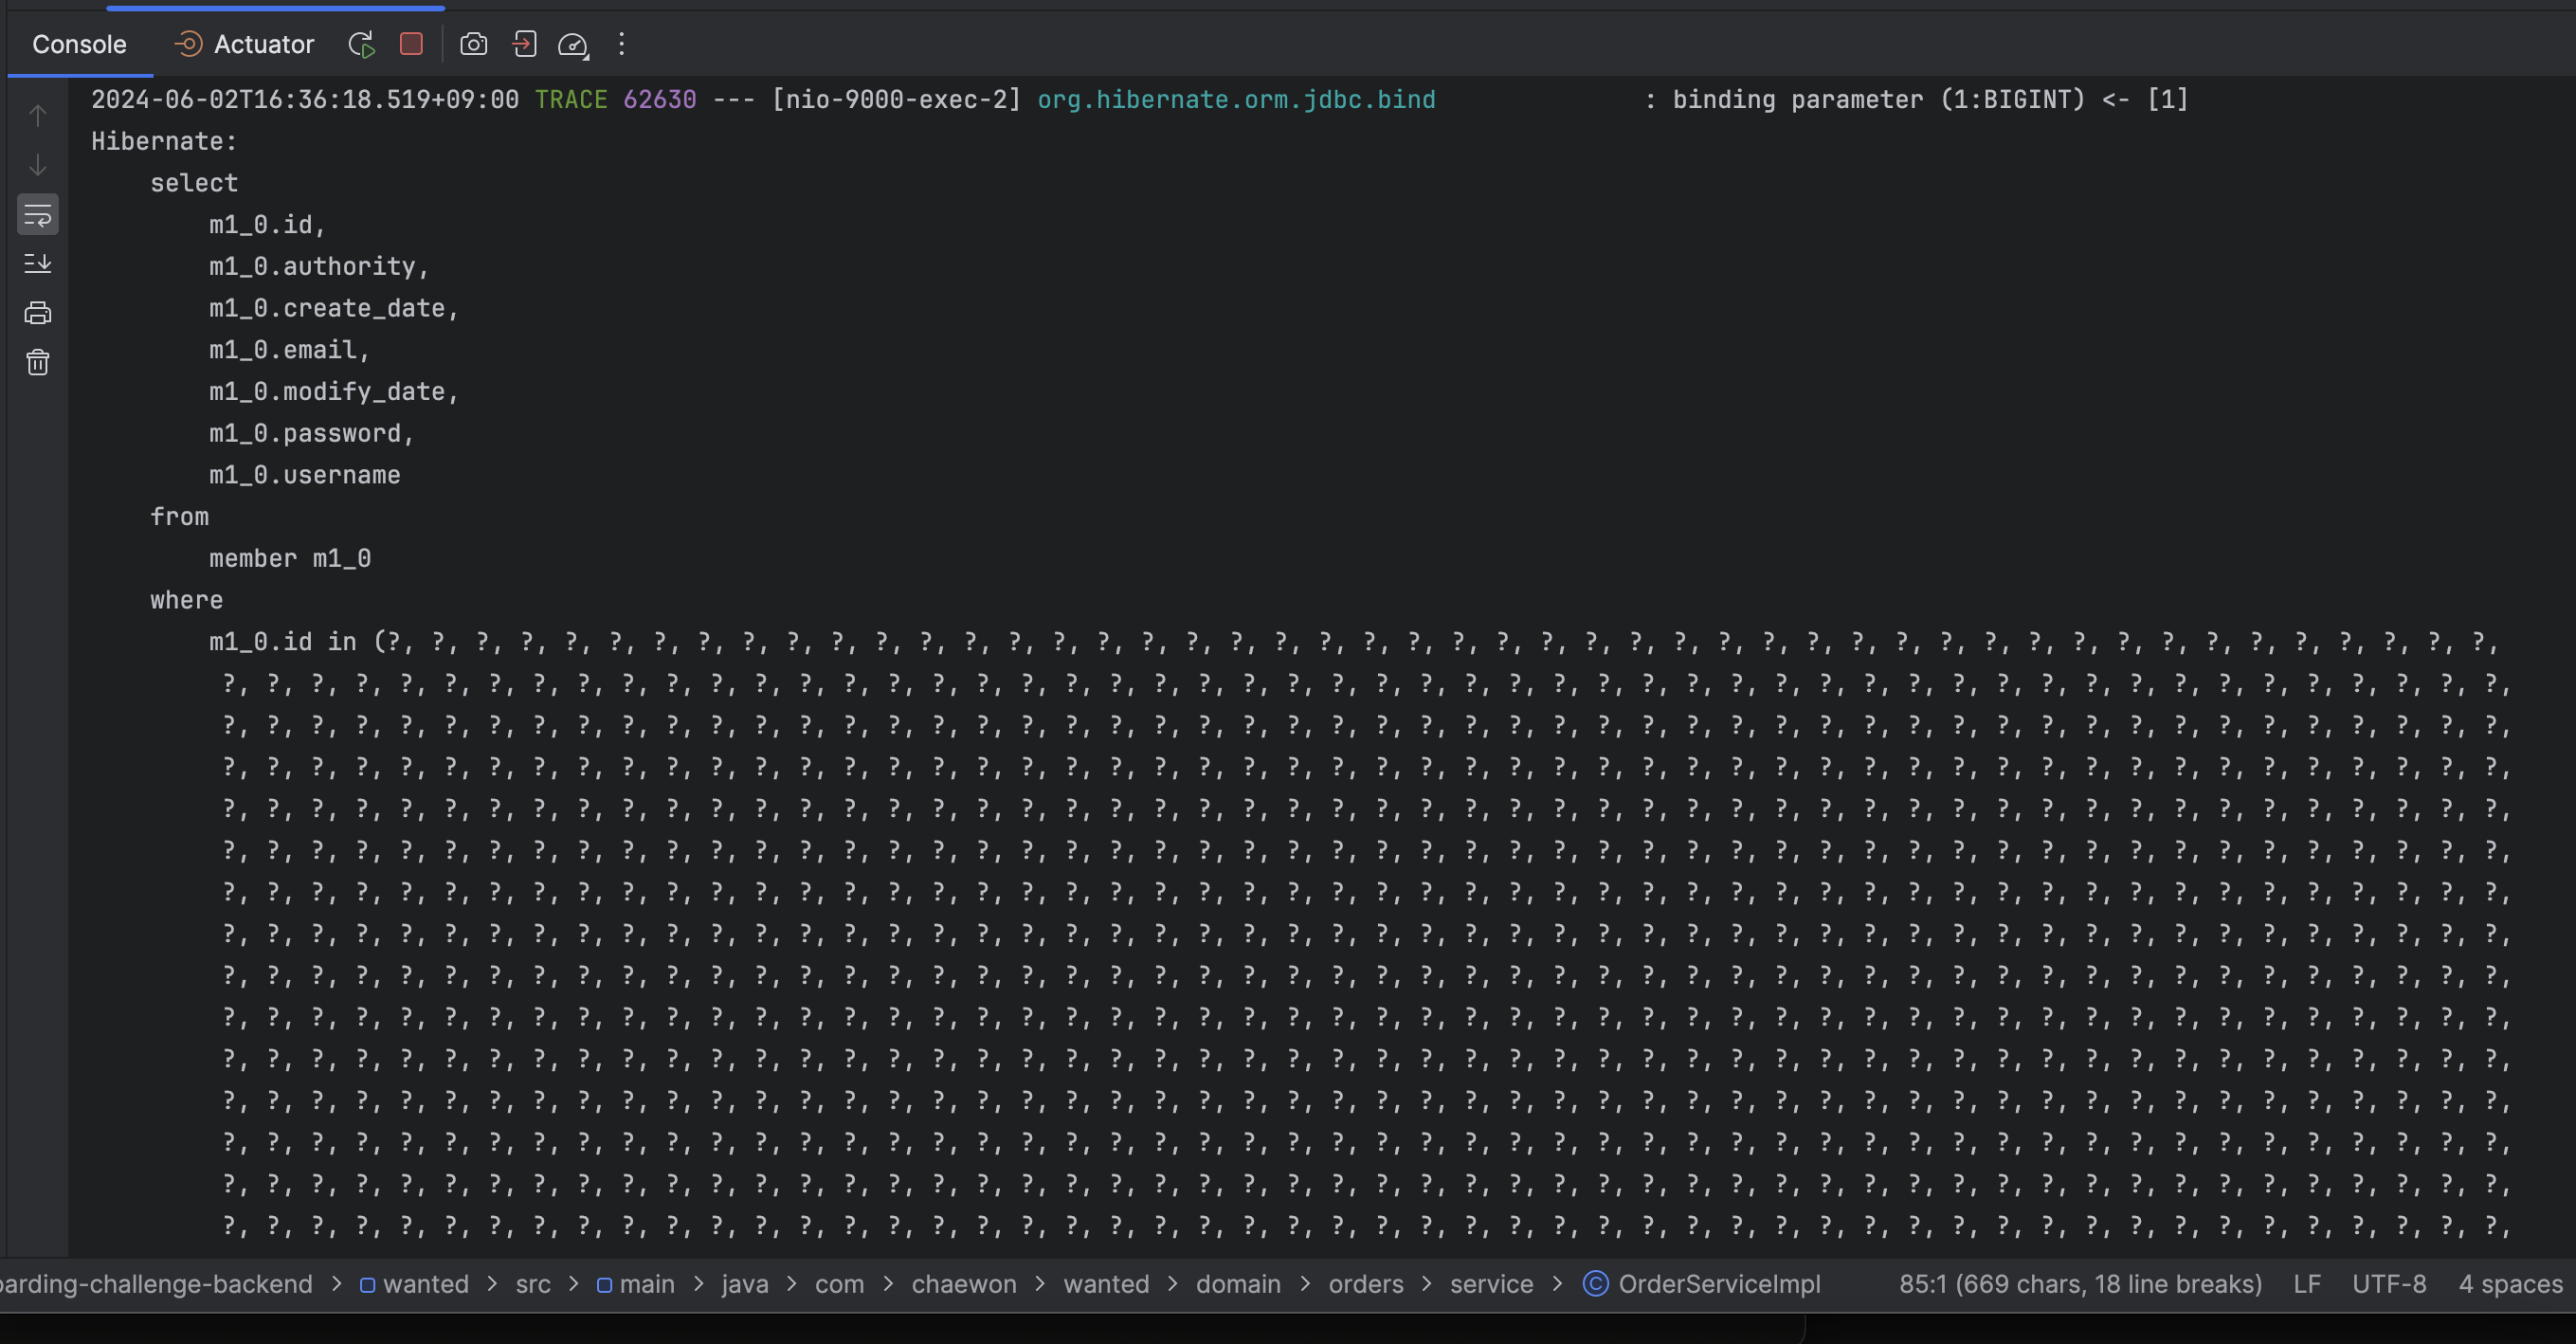Switch to the Console tab

(79, 44)
